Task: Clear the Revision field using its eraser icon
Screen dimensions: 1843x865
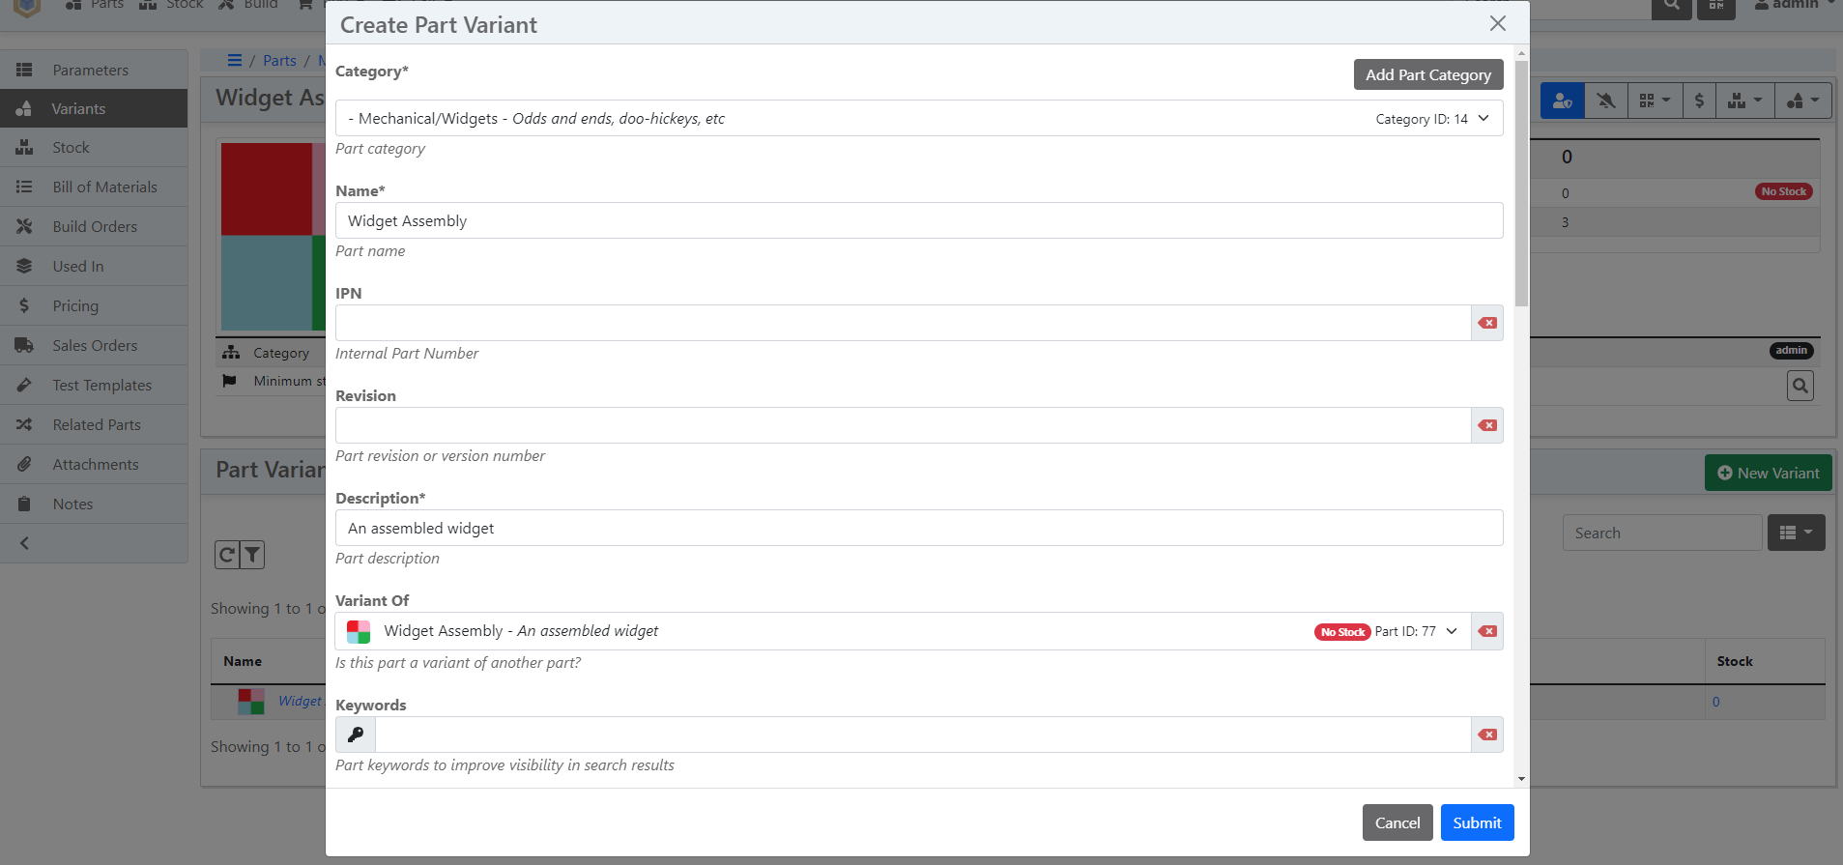Action: (1486, 425)
